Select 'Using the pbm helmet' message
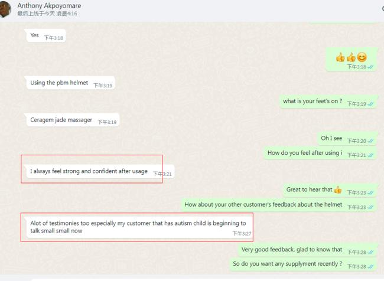The height and width of the screenshot is (281, 384). 70,83
